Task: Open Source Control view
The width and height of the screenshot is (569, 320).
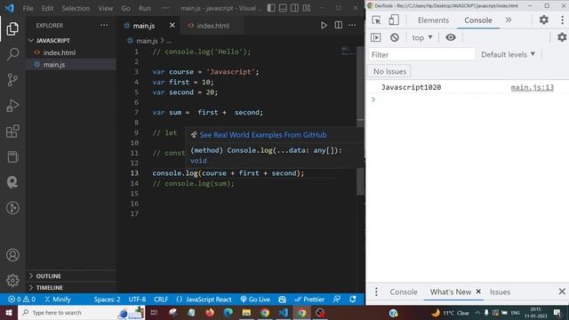Action: [x=12, y=80]
